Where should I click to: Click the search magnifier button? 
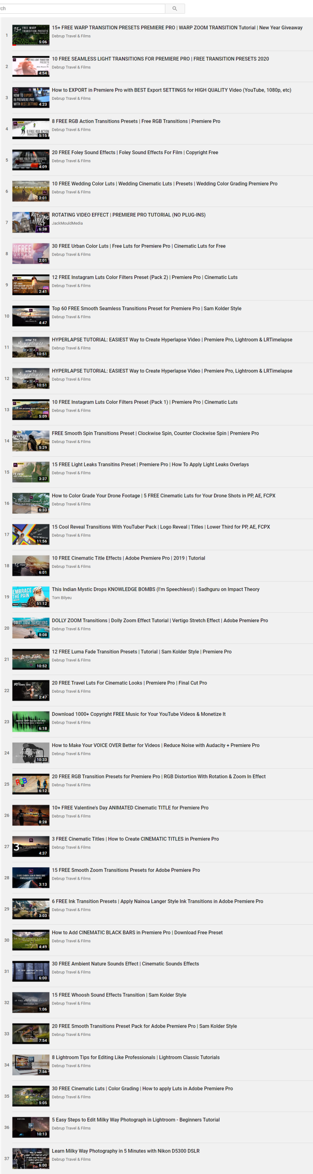(174, 9)
